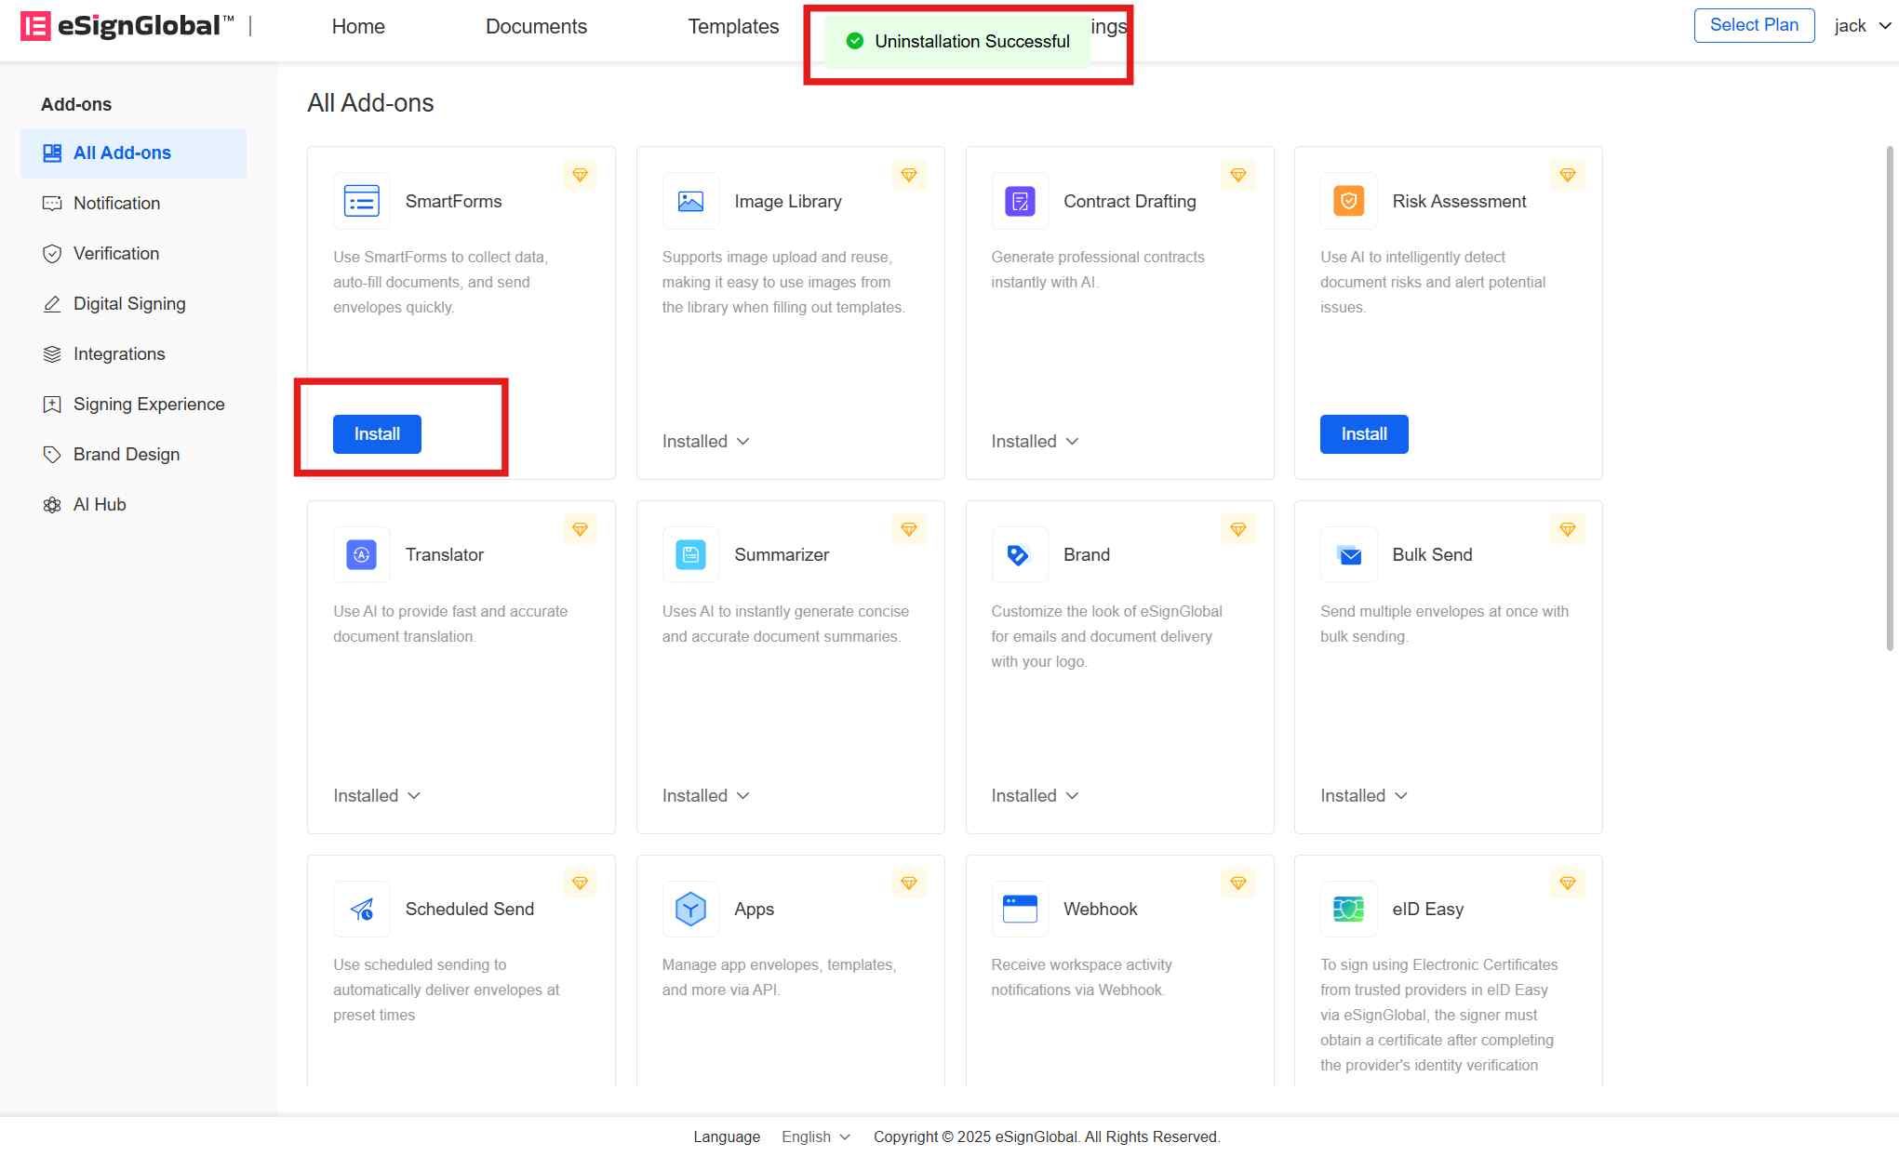Viewport: 1899px width, 1156px height.
Task: Open the English language selector
Action: point(815,1136)
